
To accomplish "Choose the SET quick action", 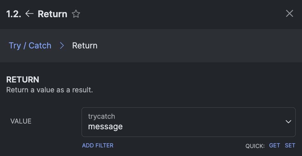I will coord(290,145).
